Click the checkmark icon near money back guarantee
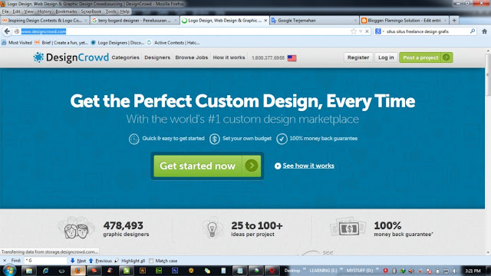Viewport: 491px width, 276px height. pyautogui.click(x=282, y=139)
